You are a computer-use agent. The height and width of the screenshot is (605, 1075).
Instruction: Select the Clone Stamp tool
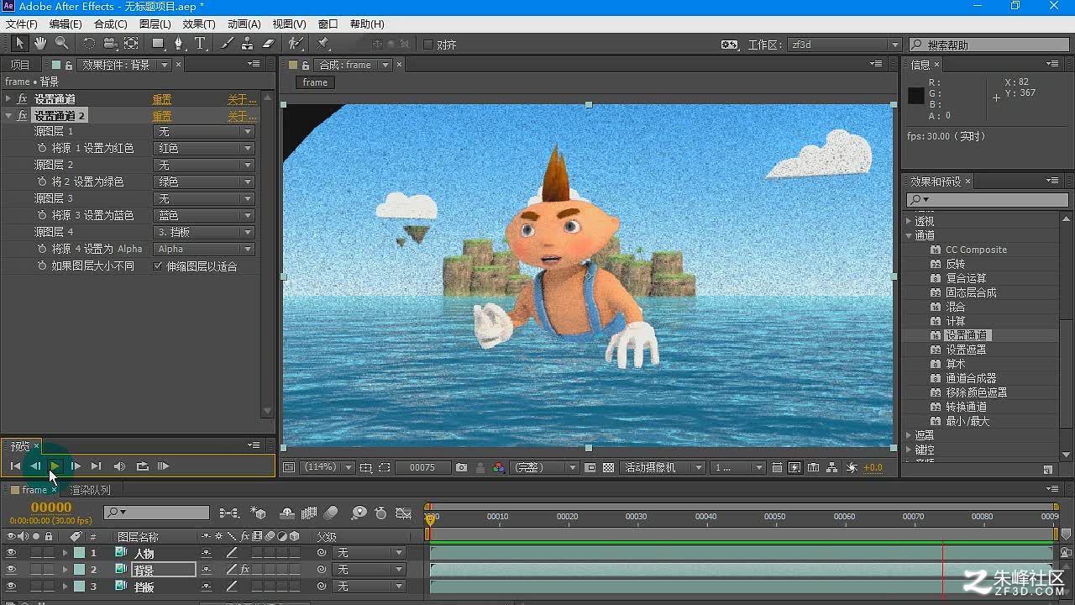[247, 44]
